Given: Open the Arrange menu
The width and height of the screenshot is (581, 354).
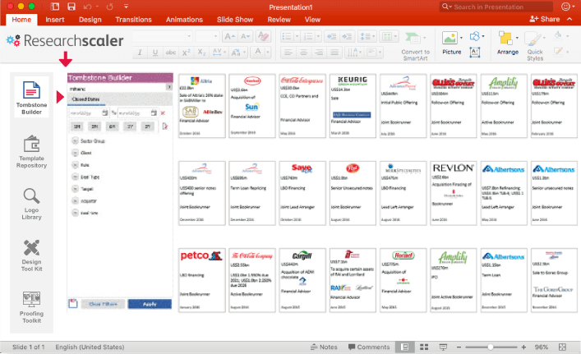Looking at the screenshot, I should 508,44.
